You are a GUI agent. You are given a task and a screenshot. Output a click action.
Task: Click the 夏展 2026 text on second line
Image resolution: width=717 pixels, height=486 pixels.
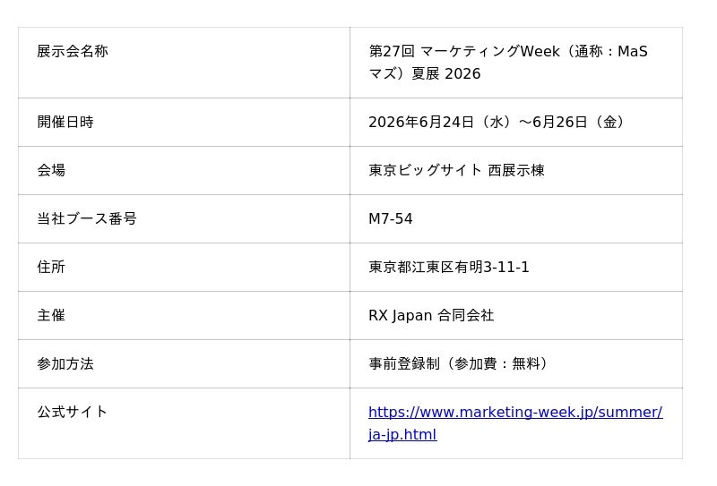445,73
